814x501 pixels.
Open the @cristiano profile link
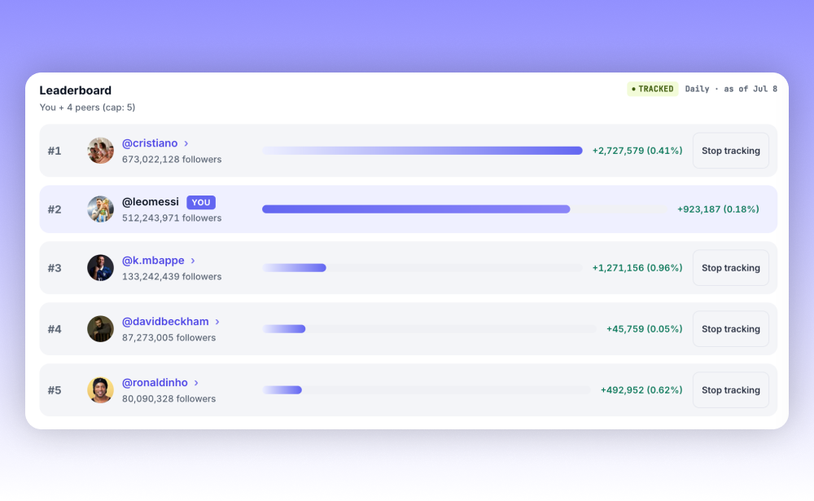pyautogui.click(x=150, y=143)
